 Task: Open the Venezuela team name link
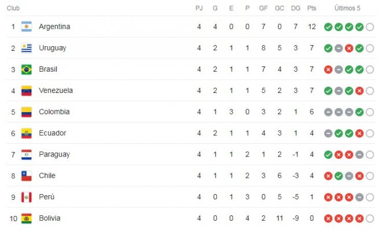pyautogui.click(x=55, y=91)
